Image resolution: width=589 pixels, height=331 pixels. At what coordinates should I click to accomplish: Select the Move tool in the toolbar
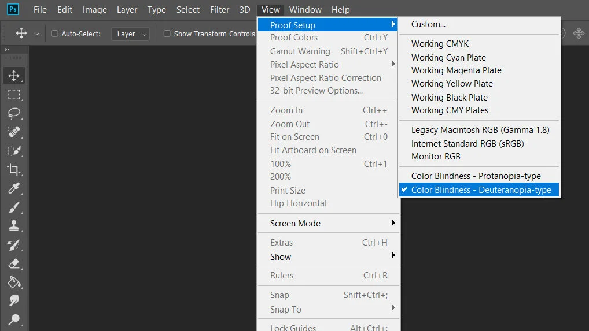14,75
